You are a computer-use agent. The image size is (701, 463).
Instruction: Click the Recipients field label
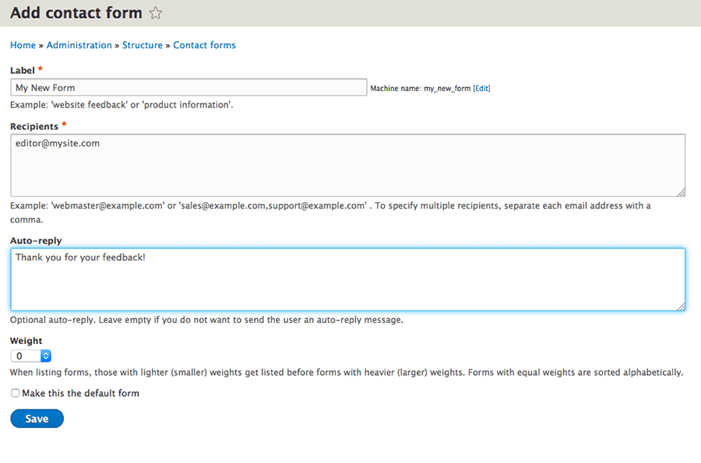point(34,126)
